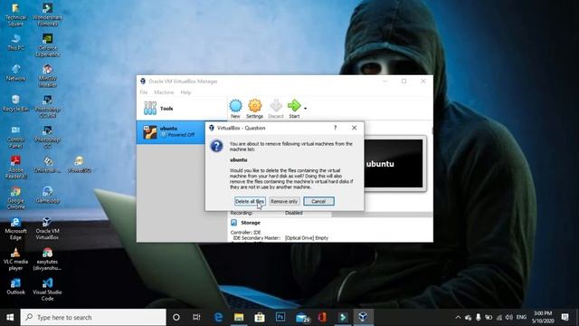Select Tools in VirtualBox sidebar

182,109
